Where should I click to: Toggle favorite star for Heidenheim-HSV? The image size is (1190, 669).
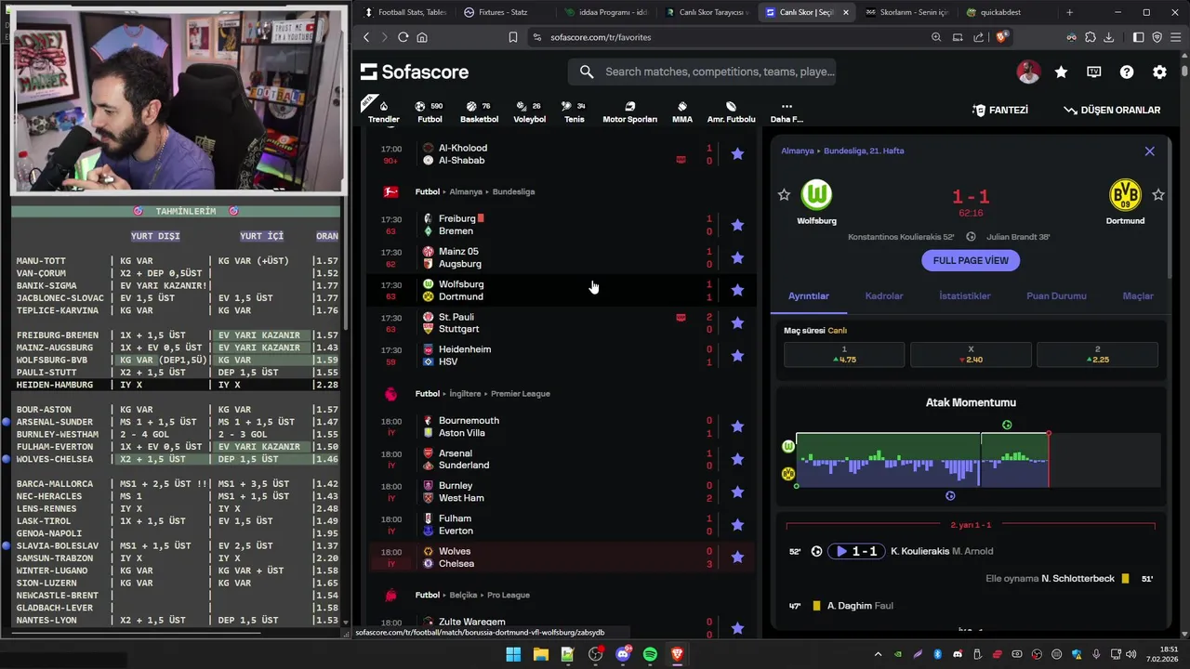click(737, 355)
